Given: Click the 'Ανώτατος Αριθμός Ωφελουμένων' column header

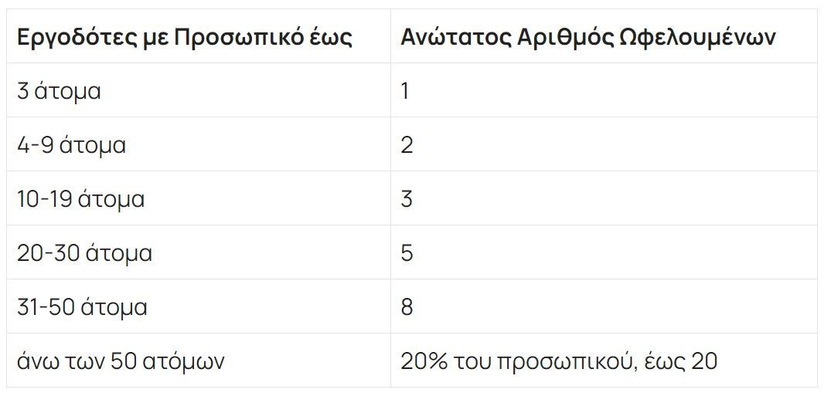Looking at the screenshot, I should click(587, 37).
